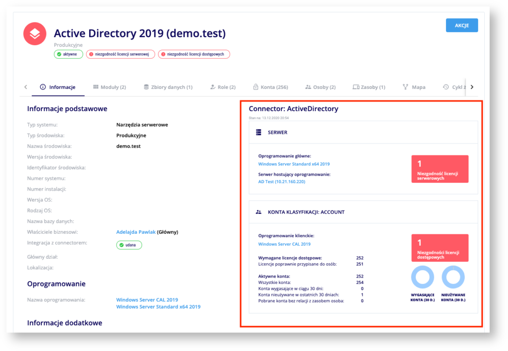This screenshot has height=351, width=508.
Task: Click the 'Stan na: 13.12.2020 20:54' timestamp
Action: 268,118
